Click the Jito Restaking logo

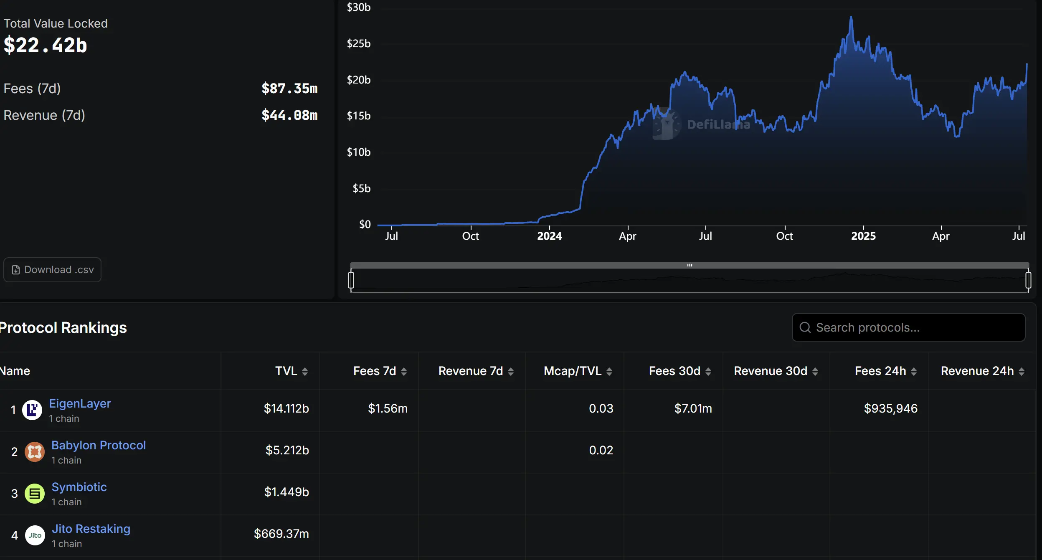click(x=35, y=535)
